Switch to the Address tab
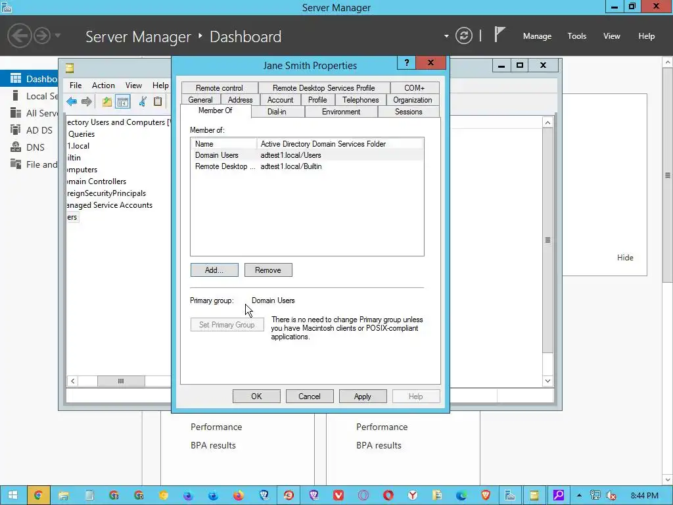Screen dimensions: 673x505 point(241,100)
